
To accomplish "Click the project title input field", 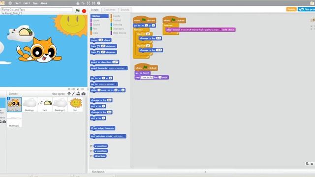I will pos(36,10).
